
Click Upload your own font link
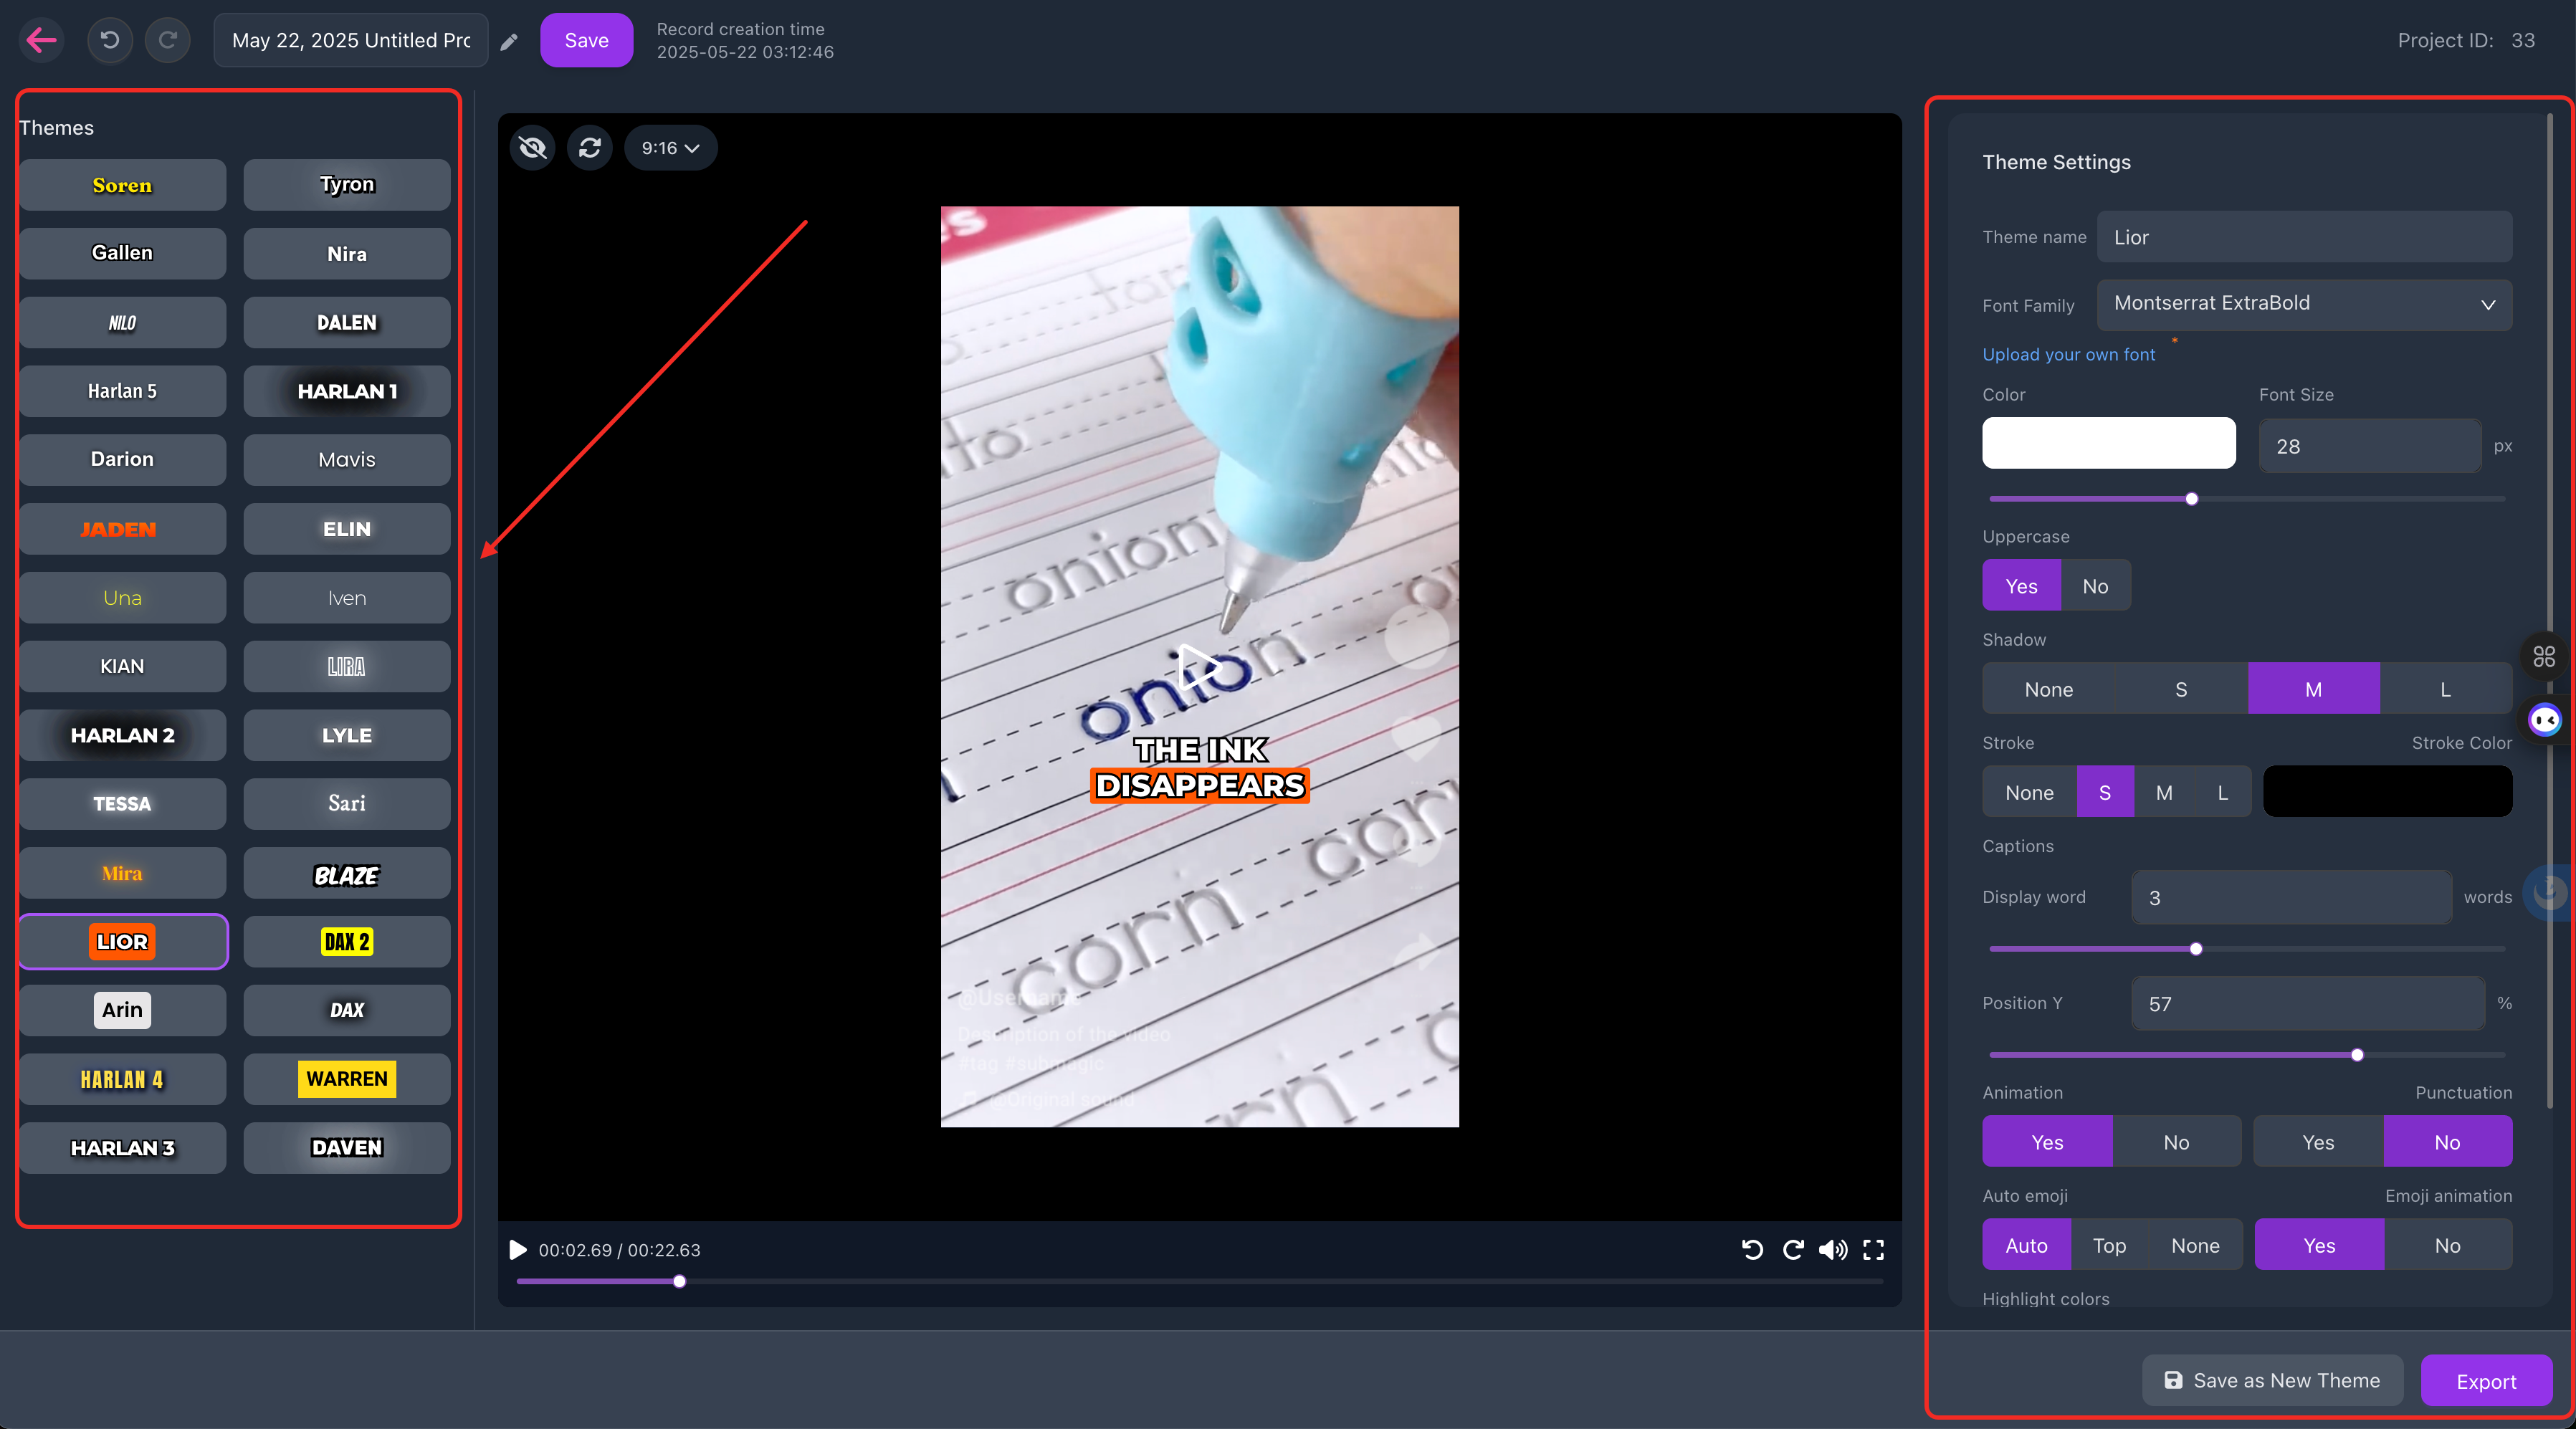click(x=2068, y=354)
